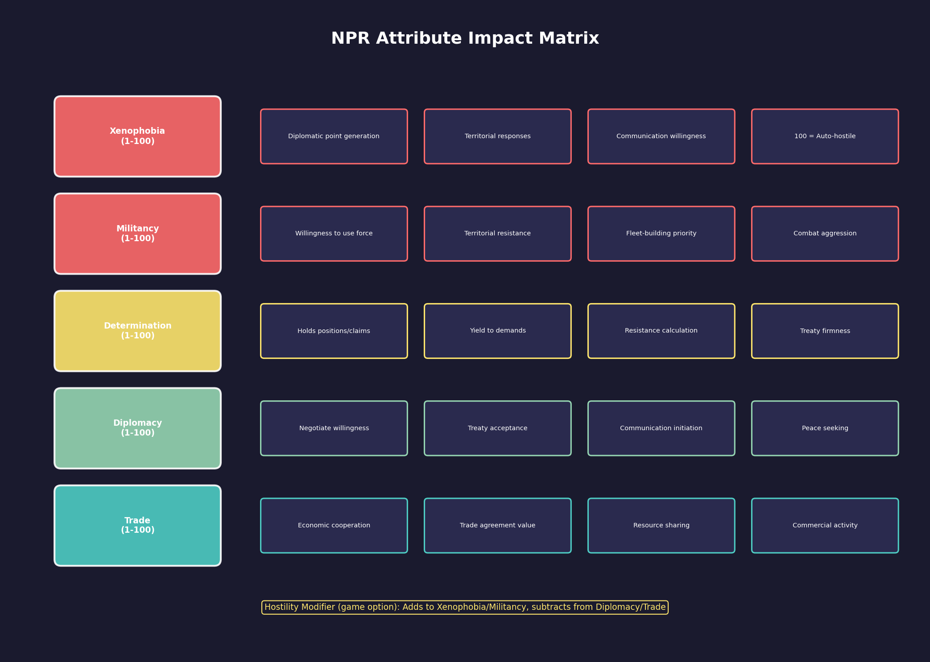Select the Xenophobia attribute card
This screenshot has width=930, height=662.
point(137,136)
